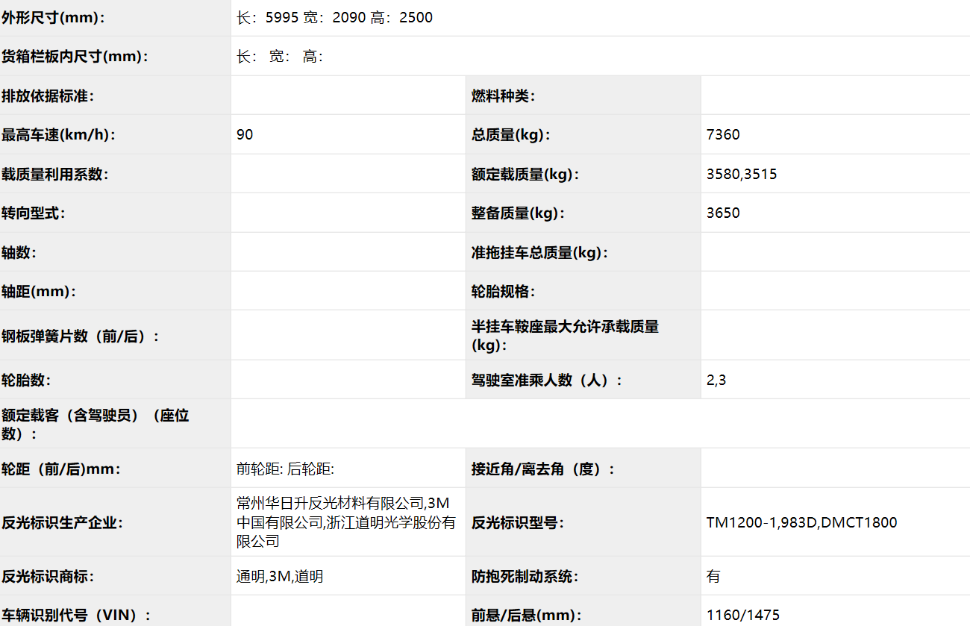This screenshot has height=626, width=970.
Task: Select the reflective marking manufacturer company names
Action: tap(345, 522)
